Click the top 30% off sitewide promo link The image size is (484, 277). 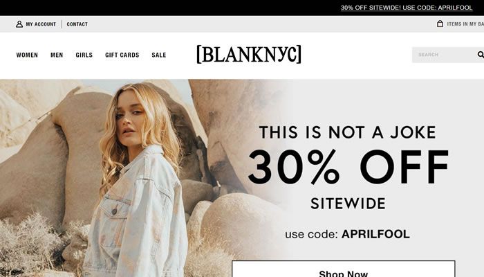407,8
